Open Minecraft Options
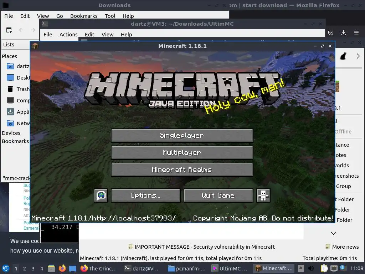 click(x=145, y=195)
